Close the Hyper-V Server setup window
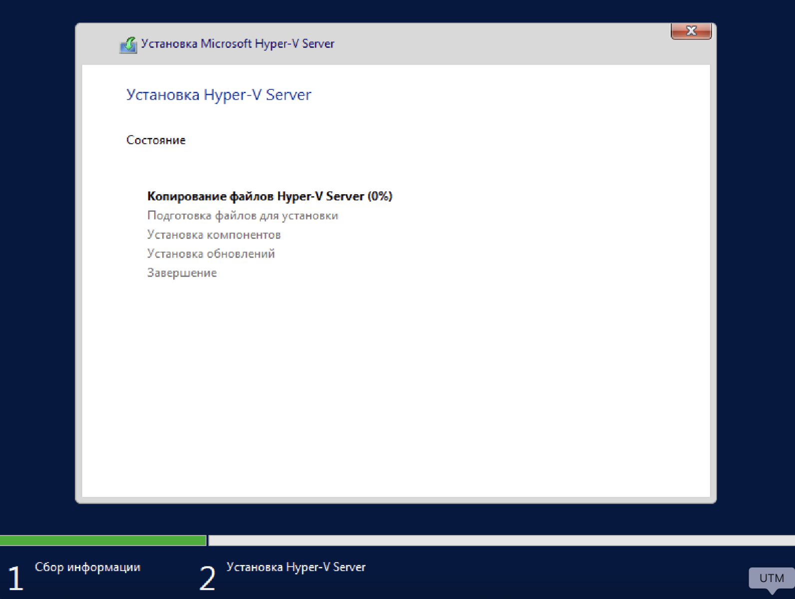Screen dimensions: 795x599 point(691,31)
